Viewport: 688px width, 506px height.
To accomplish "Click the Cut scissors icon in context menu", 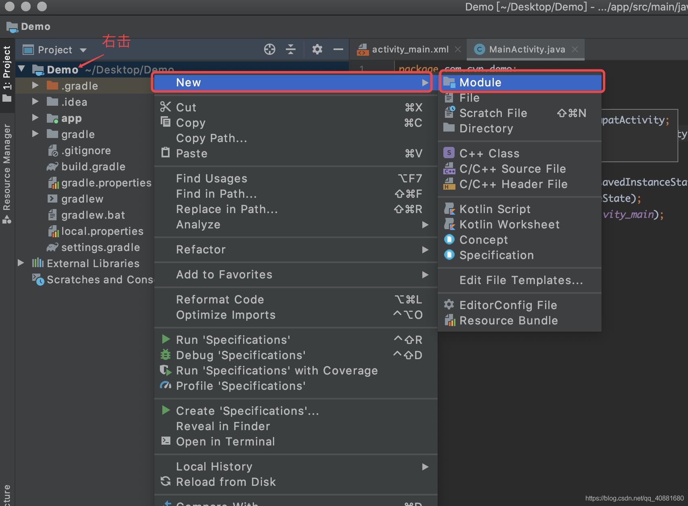I will (x=166, y=107).
